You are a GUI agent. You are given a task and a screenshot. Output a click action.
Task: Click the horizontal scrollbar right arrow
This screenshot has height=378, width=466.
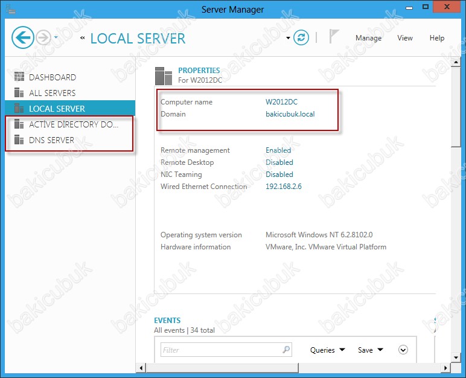click(445, 368)
